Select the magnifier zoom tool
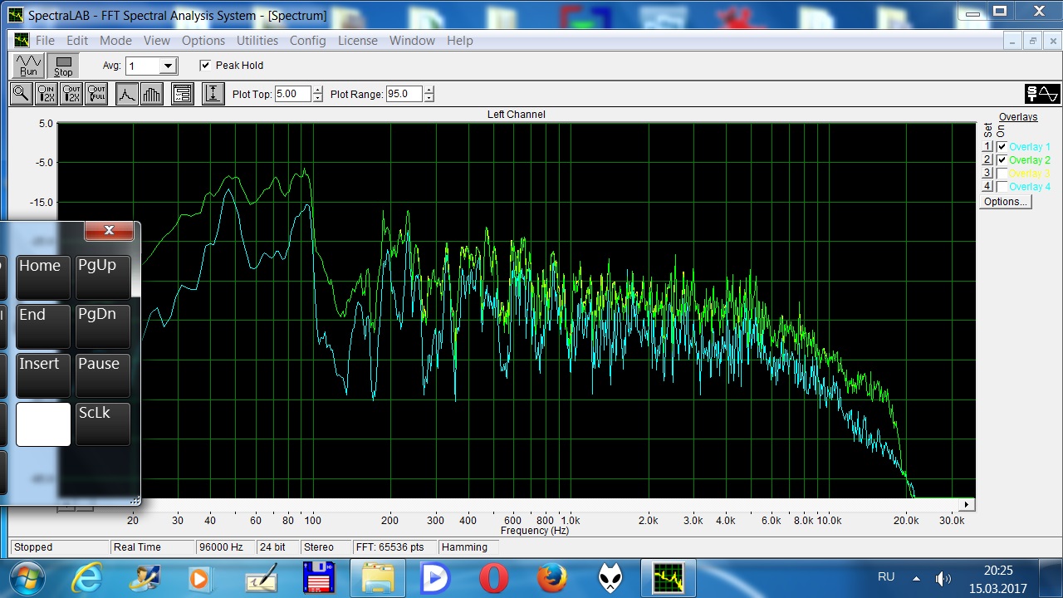 click(21, 94)
